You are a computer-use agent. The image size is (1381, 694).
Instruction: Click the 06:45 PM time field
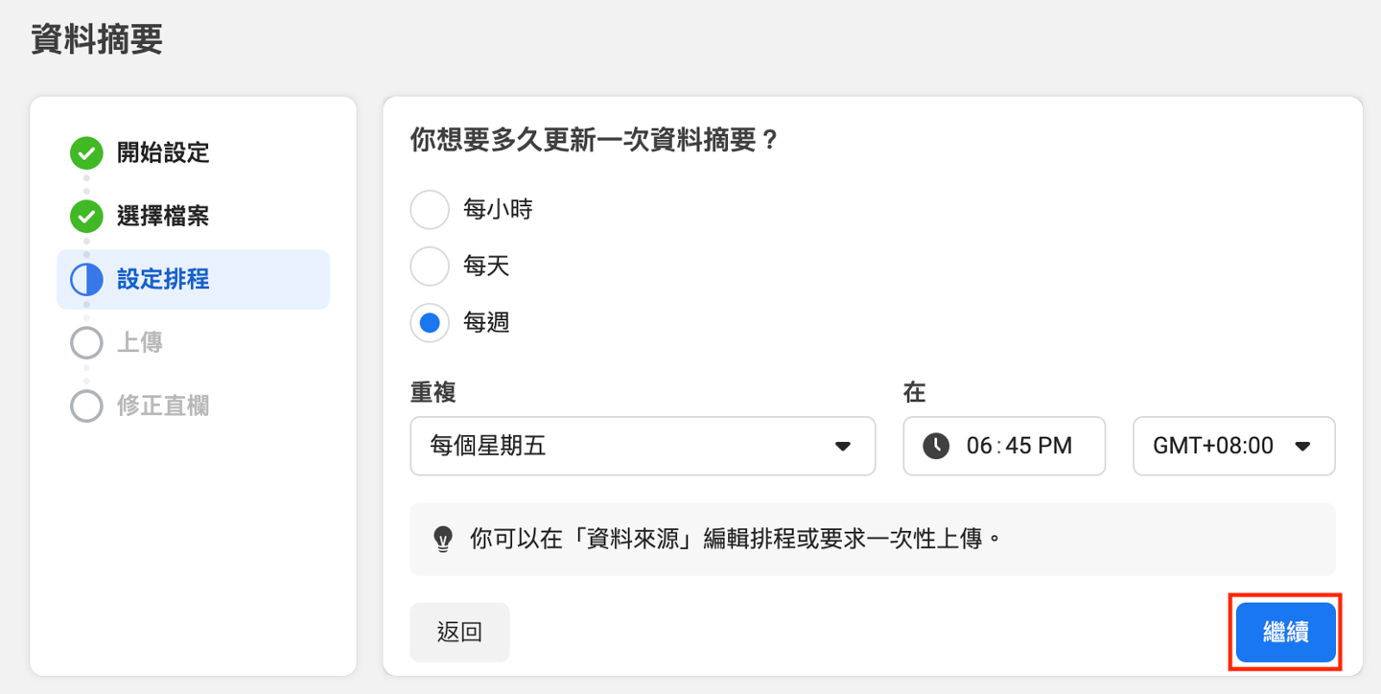coord(1018,446)
